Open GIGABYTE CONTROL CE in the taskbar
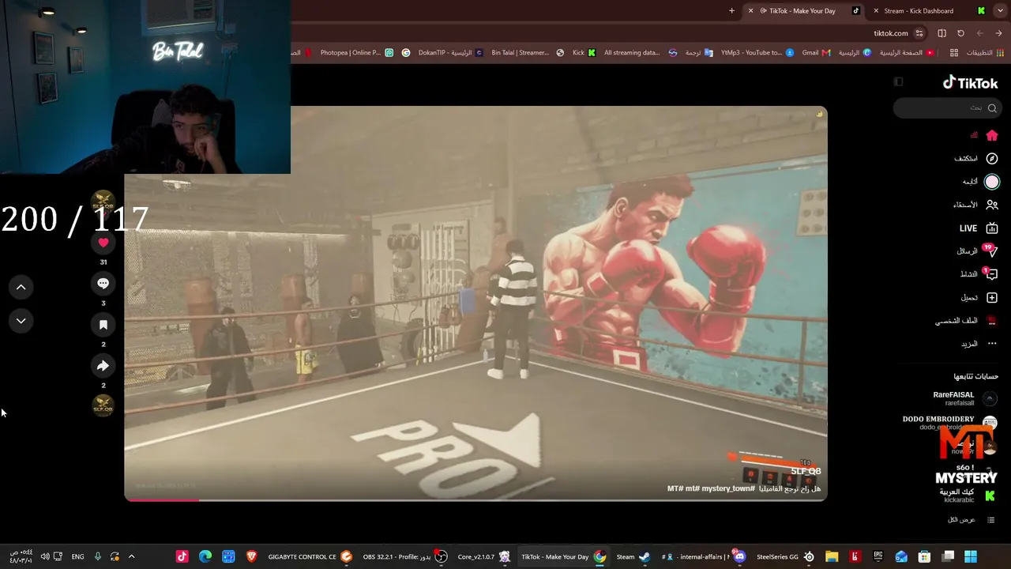1011x569 pixels. tap(310, 556)
